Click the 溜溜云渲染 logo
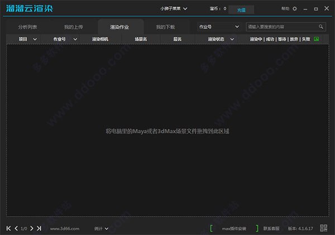This screenshot has width=335, height=235. (x=30, y=8)
